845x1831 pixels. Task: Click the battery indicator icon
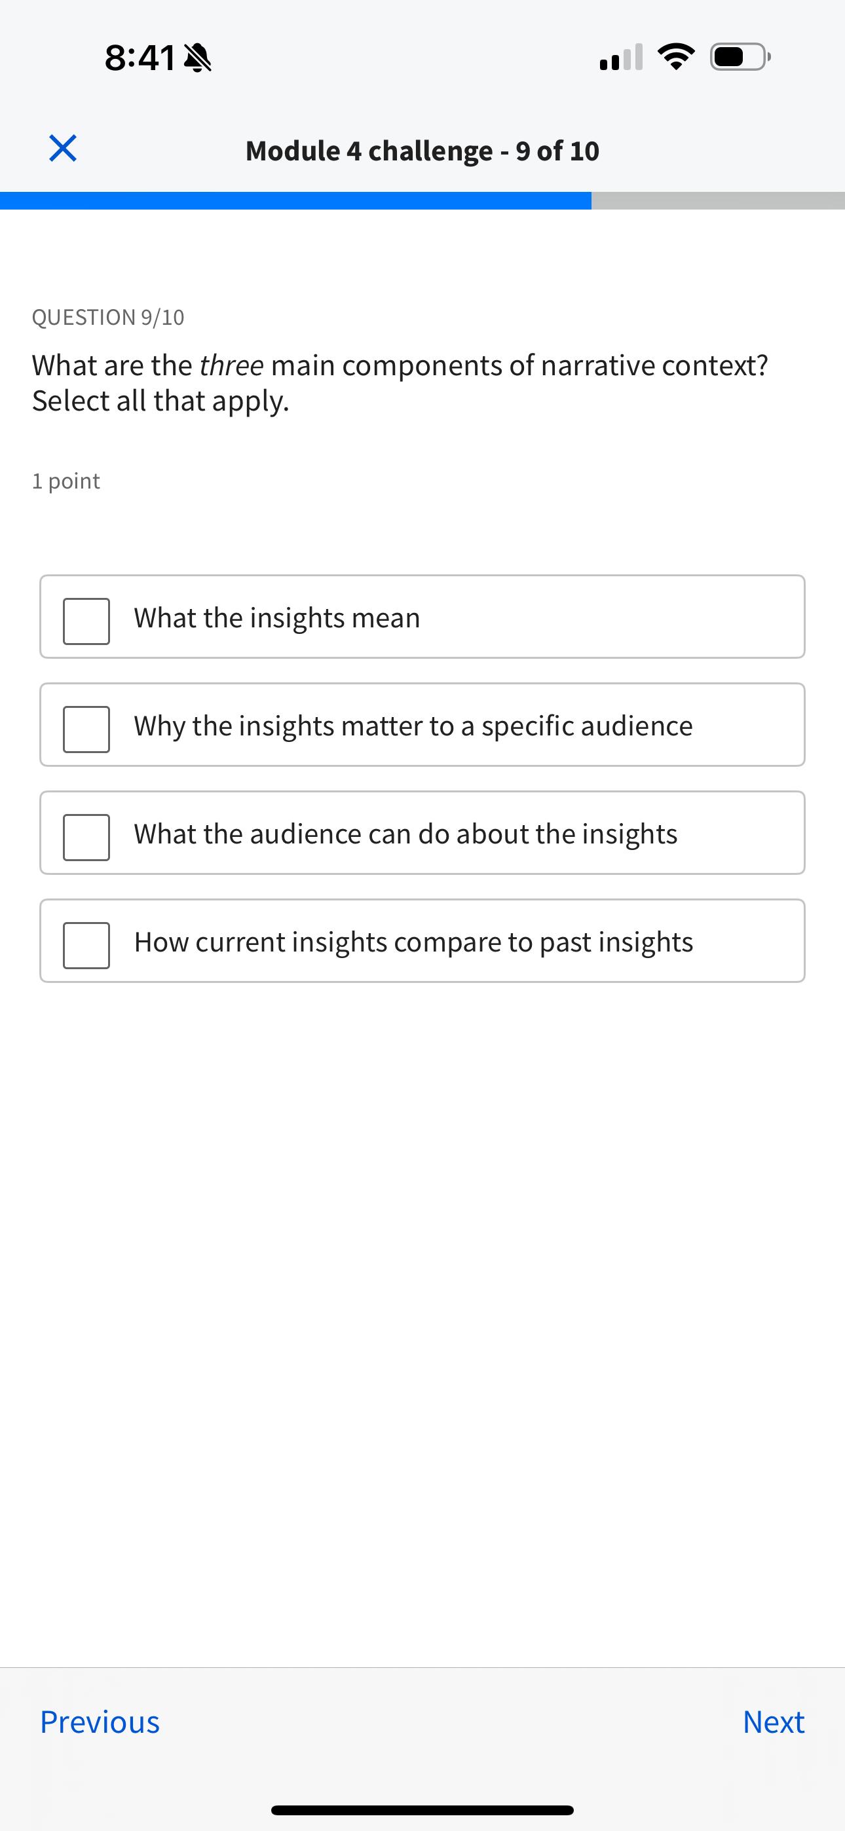[736, 57]
